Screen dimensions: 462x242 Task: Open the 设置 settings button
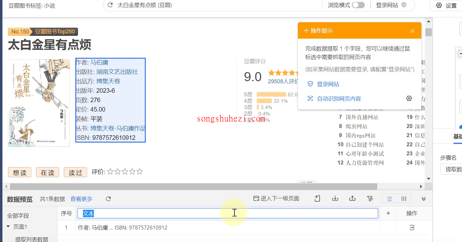click(446, 5)
